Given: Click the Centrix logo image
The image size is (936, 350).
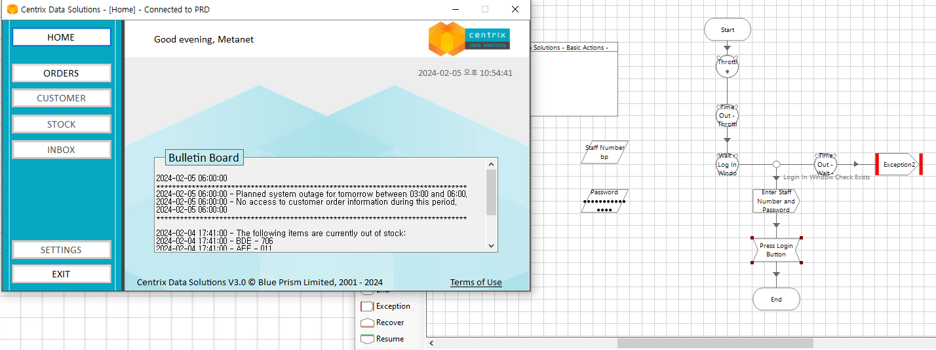Looking at the screenshot, I should pos(469,39).
